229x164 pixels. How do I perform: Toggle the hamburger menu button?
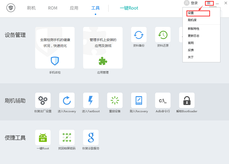pos(209,3)
